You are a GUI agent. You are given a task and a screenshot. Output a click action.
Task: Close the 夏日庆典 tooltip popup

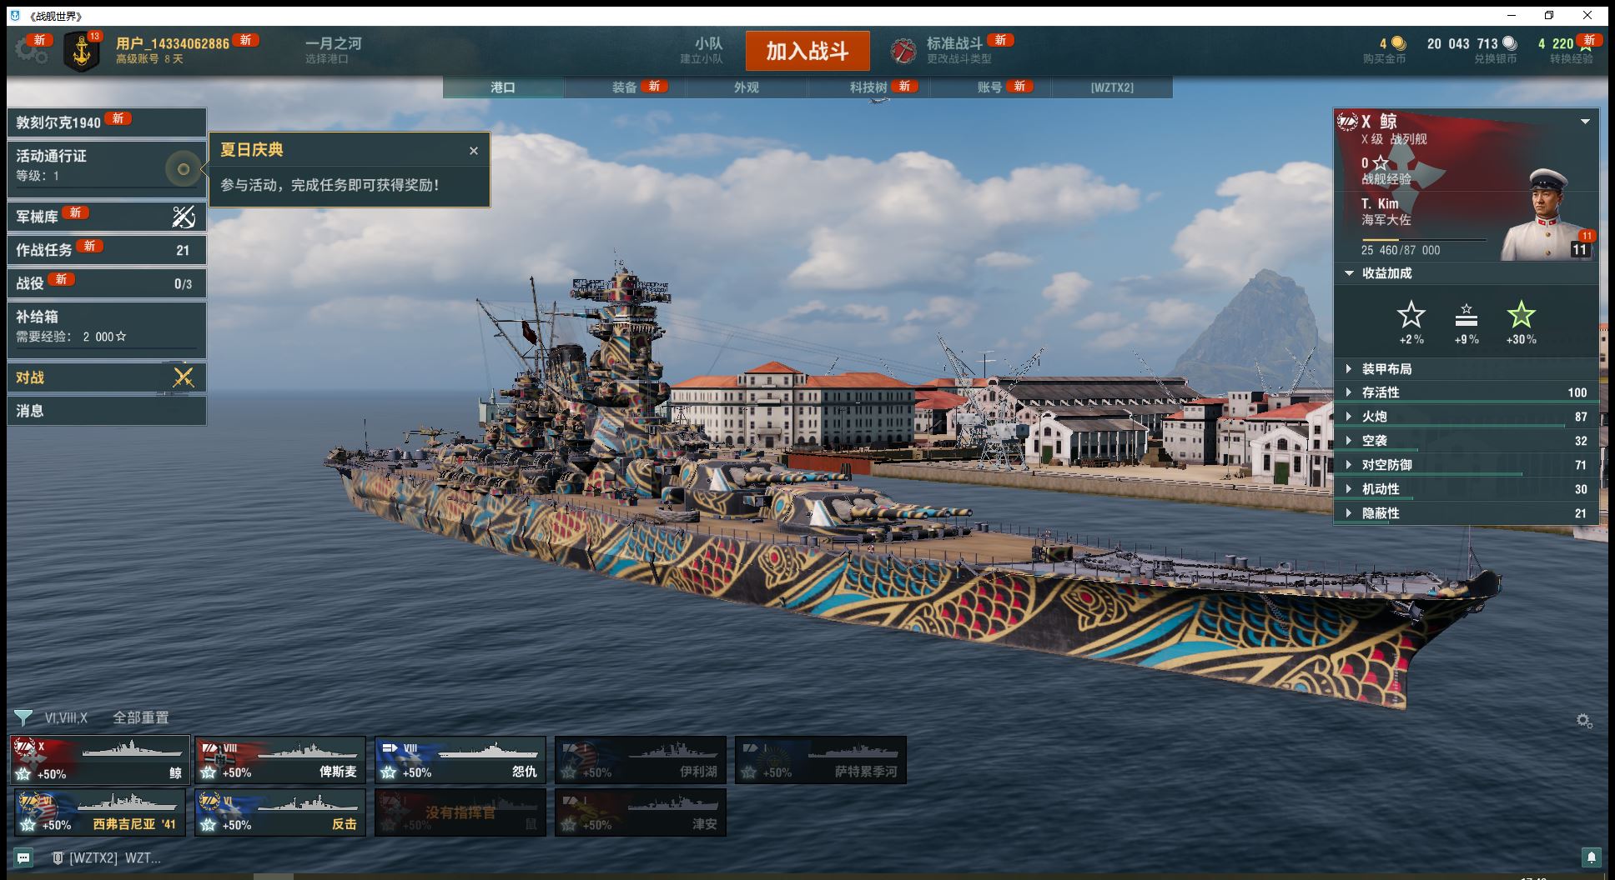(474, 151)
